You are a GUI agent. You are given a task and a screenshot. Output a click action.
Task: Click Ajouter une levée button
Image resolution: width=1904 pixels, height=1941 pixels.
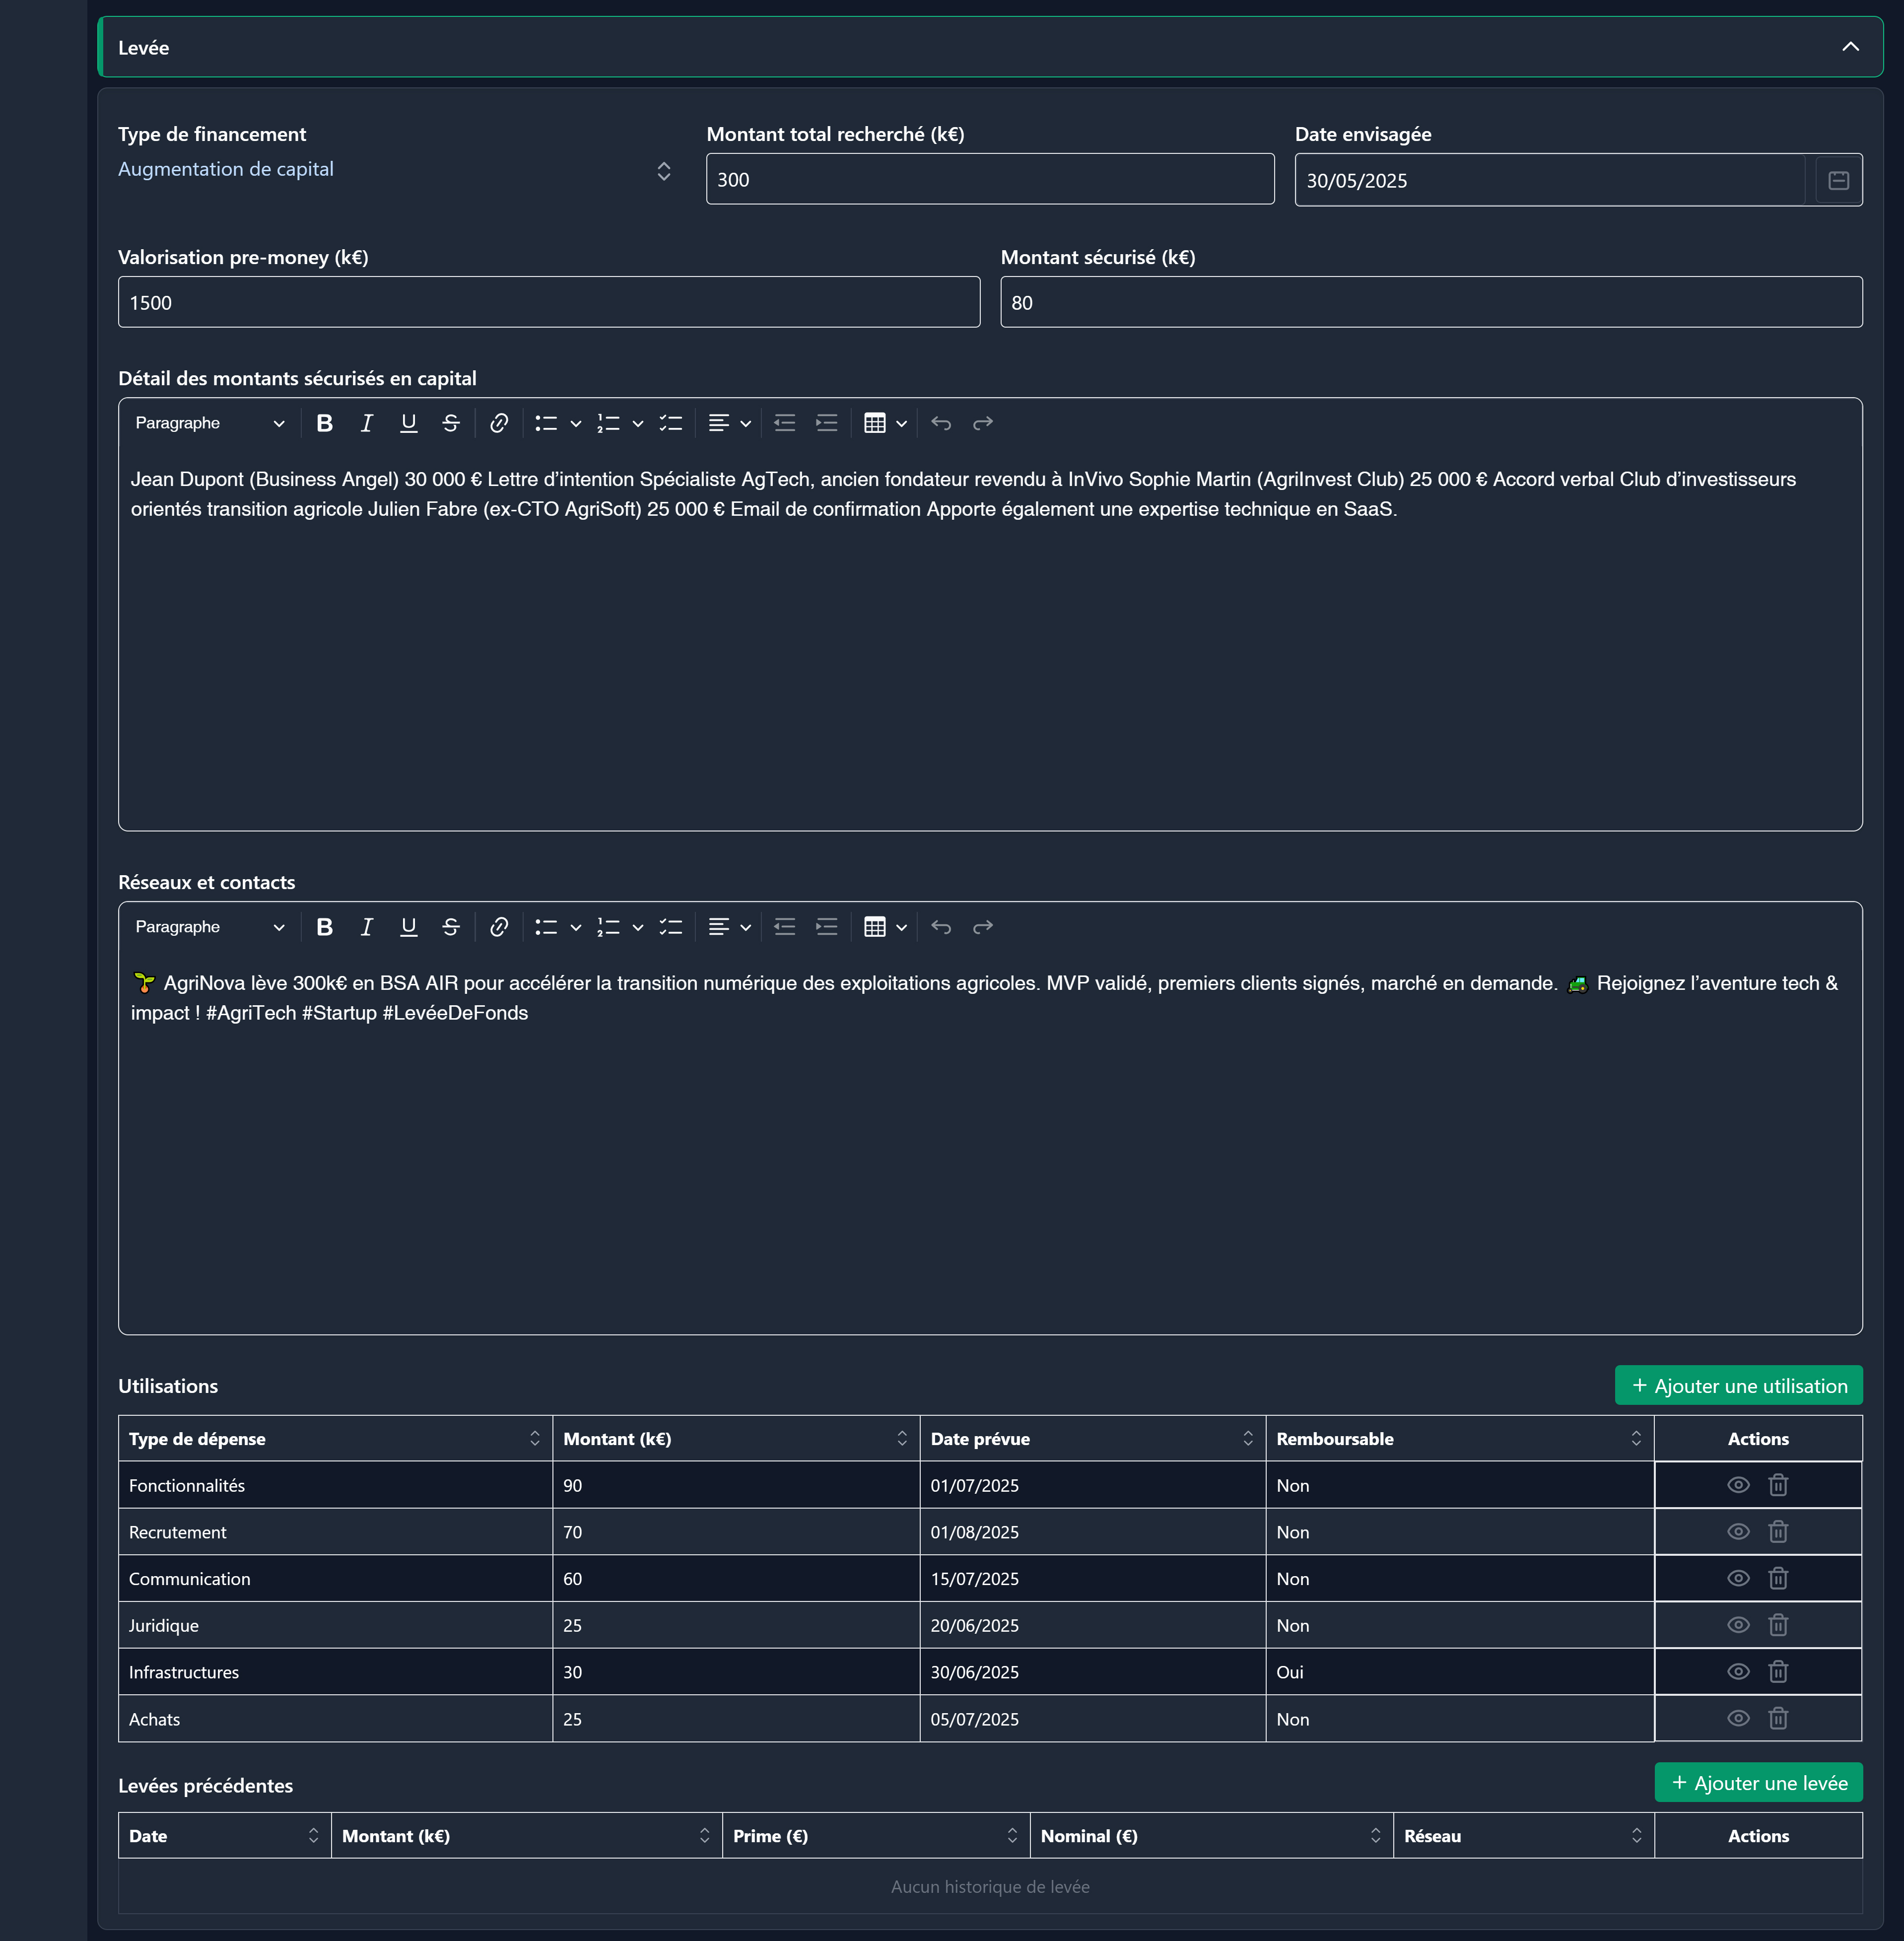[x=1758, y=1782]
